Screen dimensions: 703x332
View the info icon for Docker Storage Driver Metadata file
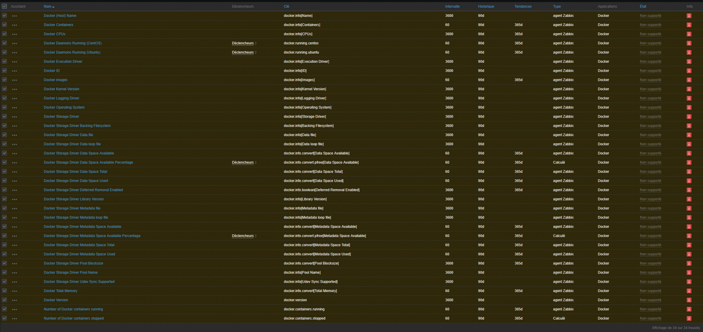pos(689,208)
